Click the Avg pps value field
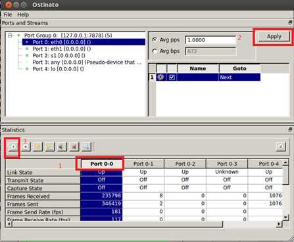The image size is (294, 242). pos(210,40)
